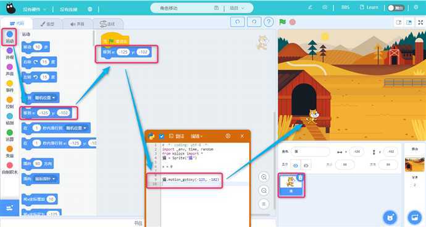The width and height of the screenshot is (426, 227).
Task: Hide the sprite with the hidden eye button
Action: (x=306, y=165)
